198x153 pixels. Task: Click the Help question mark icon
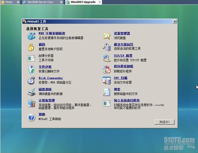point(31,117)
